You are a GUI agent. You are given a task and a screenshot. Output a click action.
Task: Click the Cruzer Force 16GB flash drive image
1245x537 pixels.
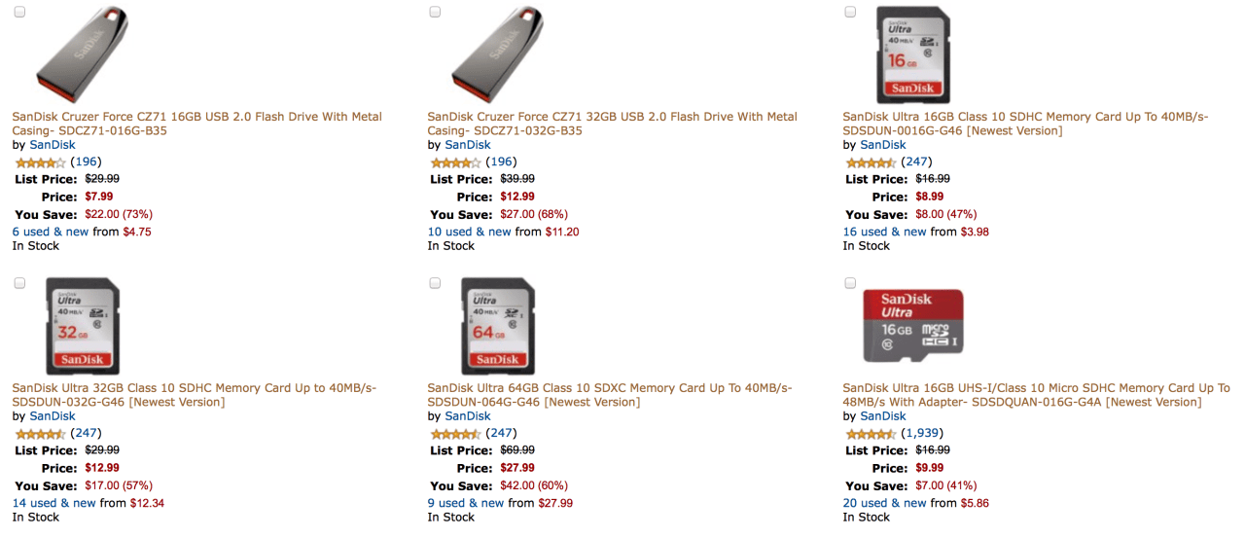pos(82,55)
